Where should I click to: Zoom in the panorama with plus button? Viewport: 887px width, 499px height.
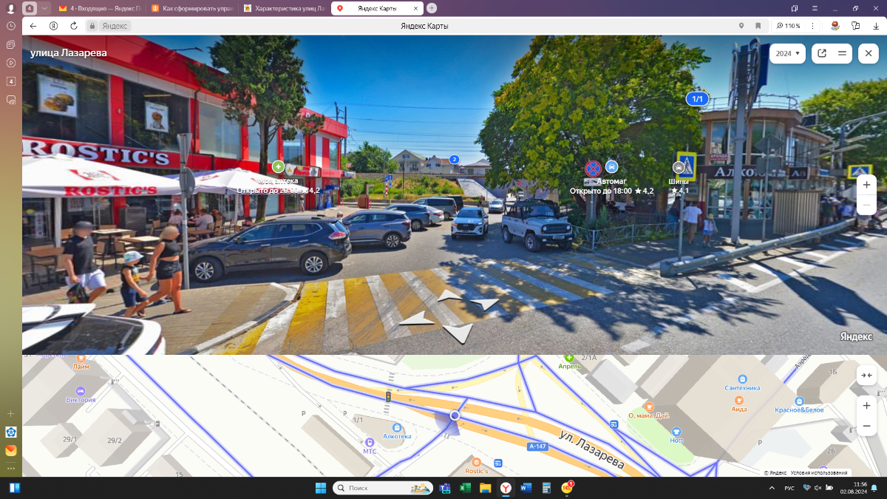866,183
